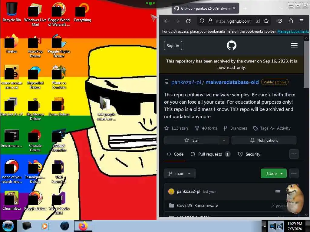Open ellipsis menu next to Code button
The image size is (310, 232).
[294, 173]
